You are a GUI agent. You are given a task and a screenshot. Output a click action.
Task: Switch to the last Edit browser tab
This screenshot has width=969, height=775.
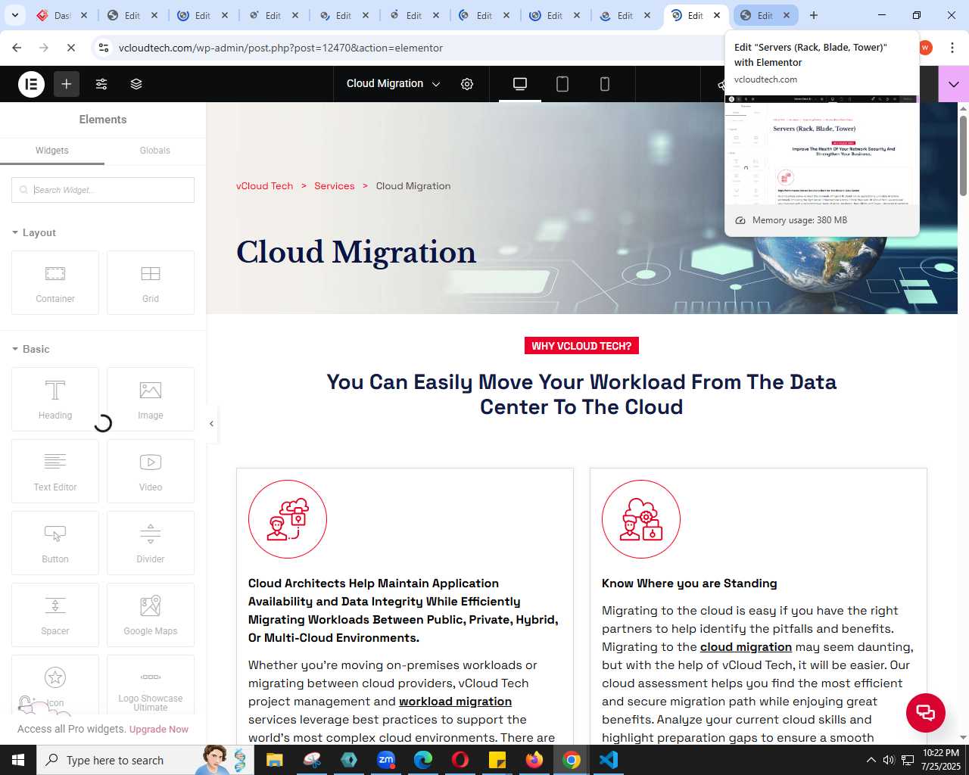point(765,15)
